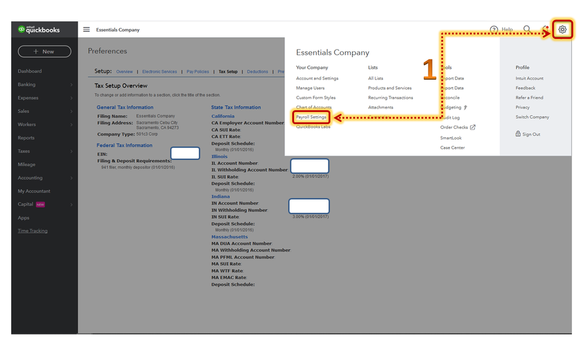Open the gear settings icon

pyautogui.click(x=562, y=29)
